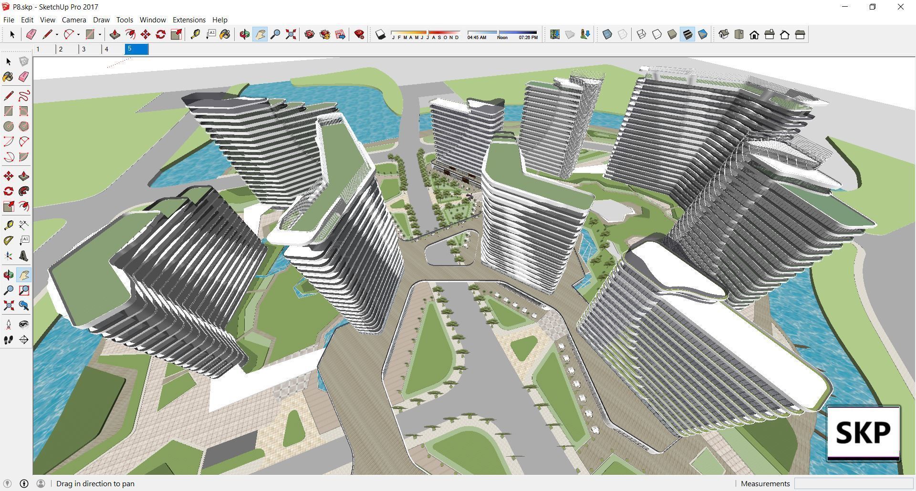Viewport: 916px width, 491px height.
Task: Toggle terrain display icon
Action: click(x=570, y=34)
